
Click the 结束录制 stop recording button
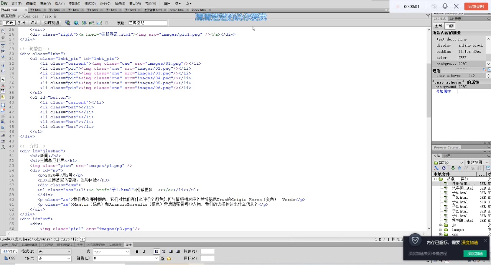click(x=476, y=7)
